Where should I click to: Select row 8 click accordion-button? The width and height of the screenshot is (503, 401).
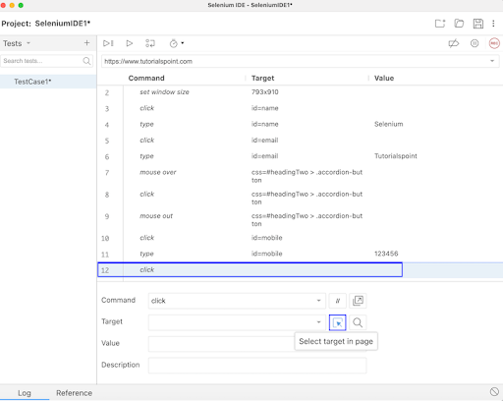pos(300,198)
